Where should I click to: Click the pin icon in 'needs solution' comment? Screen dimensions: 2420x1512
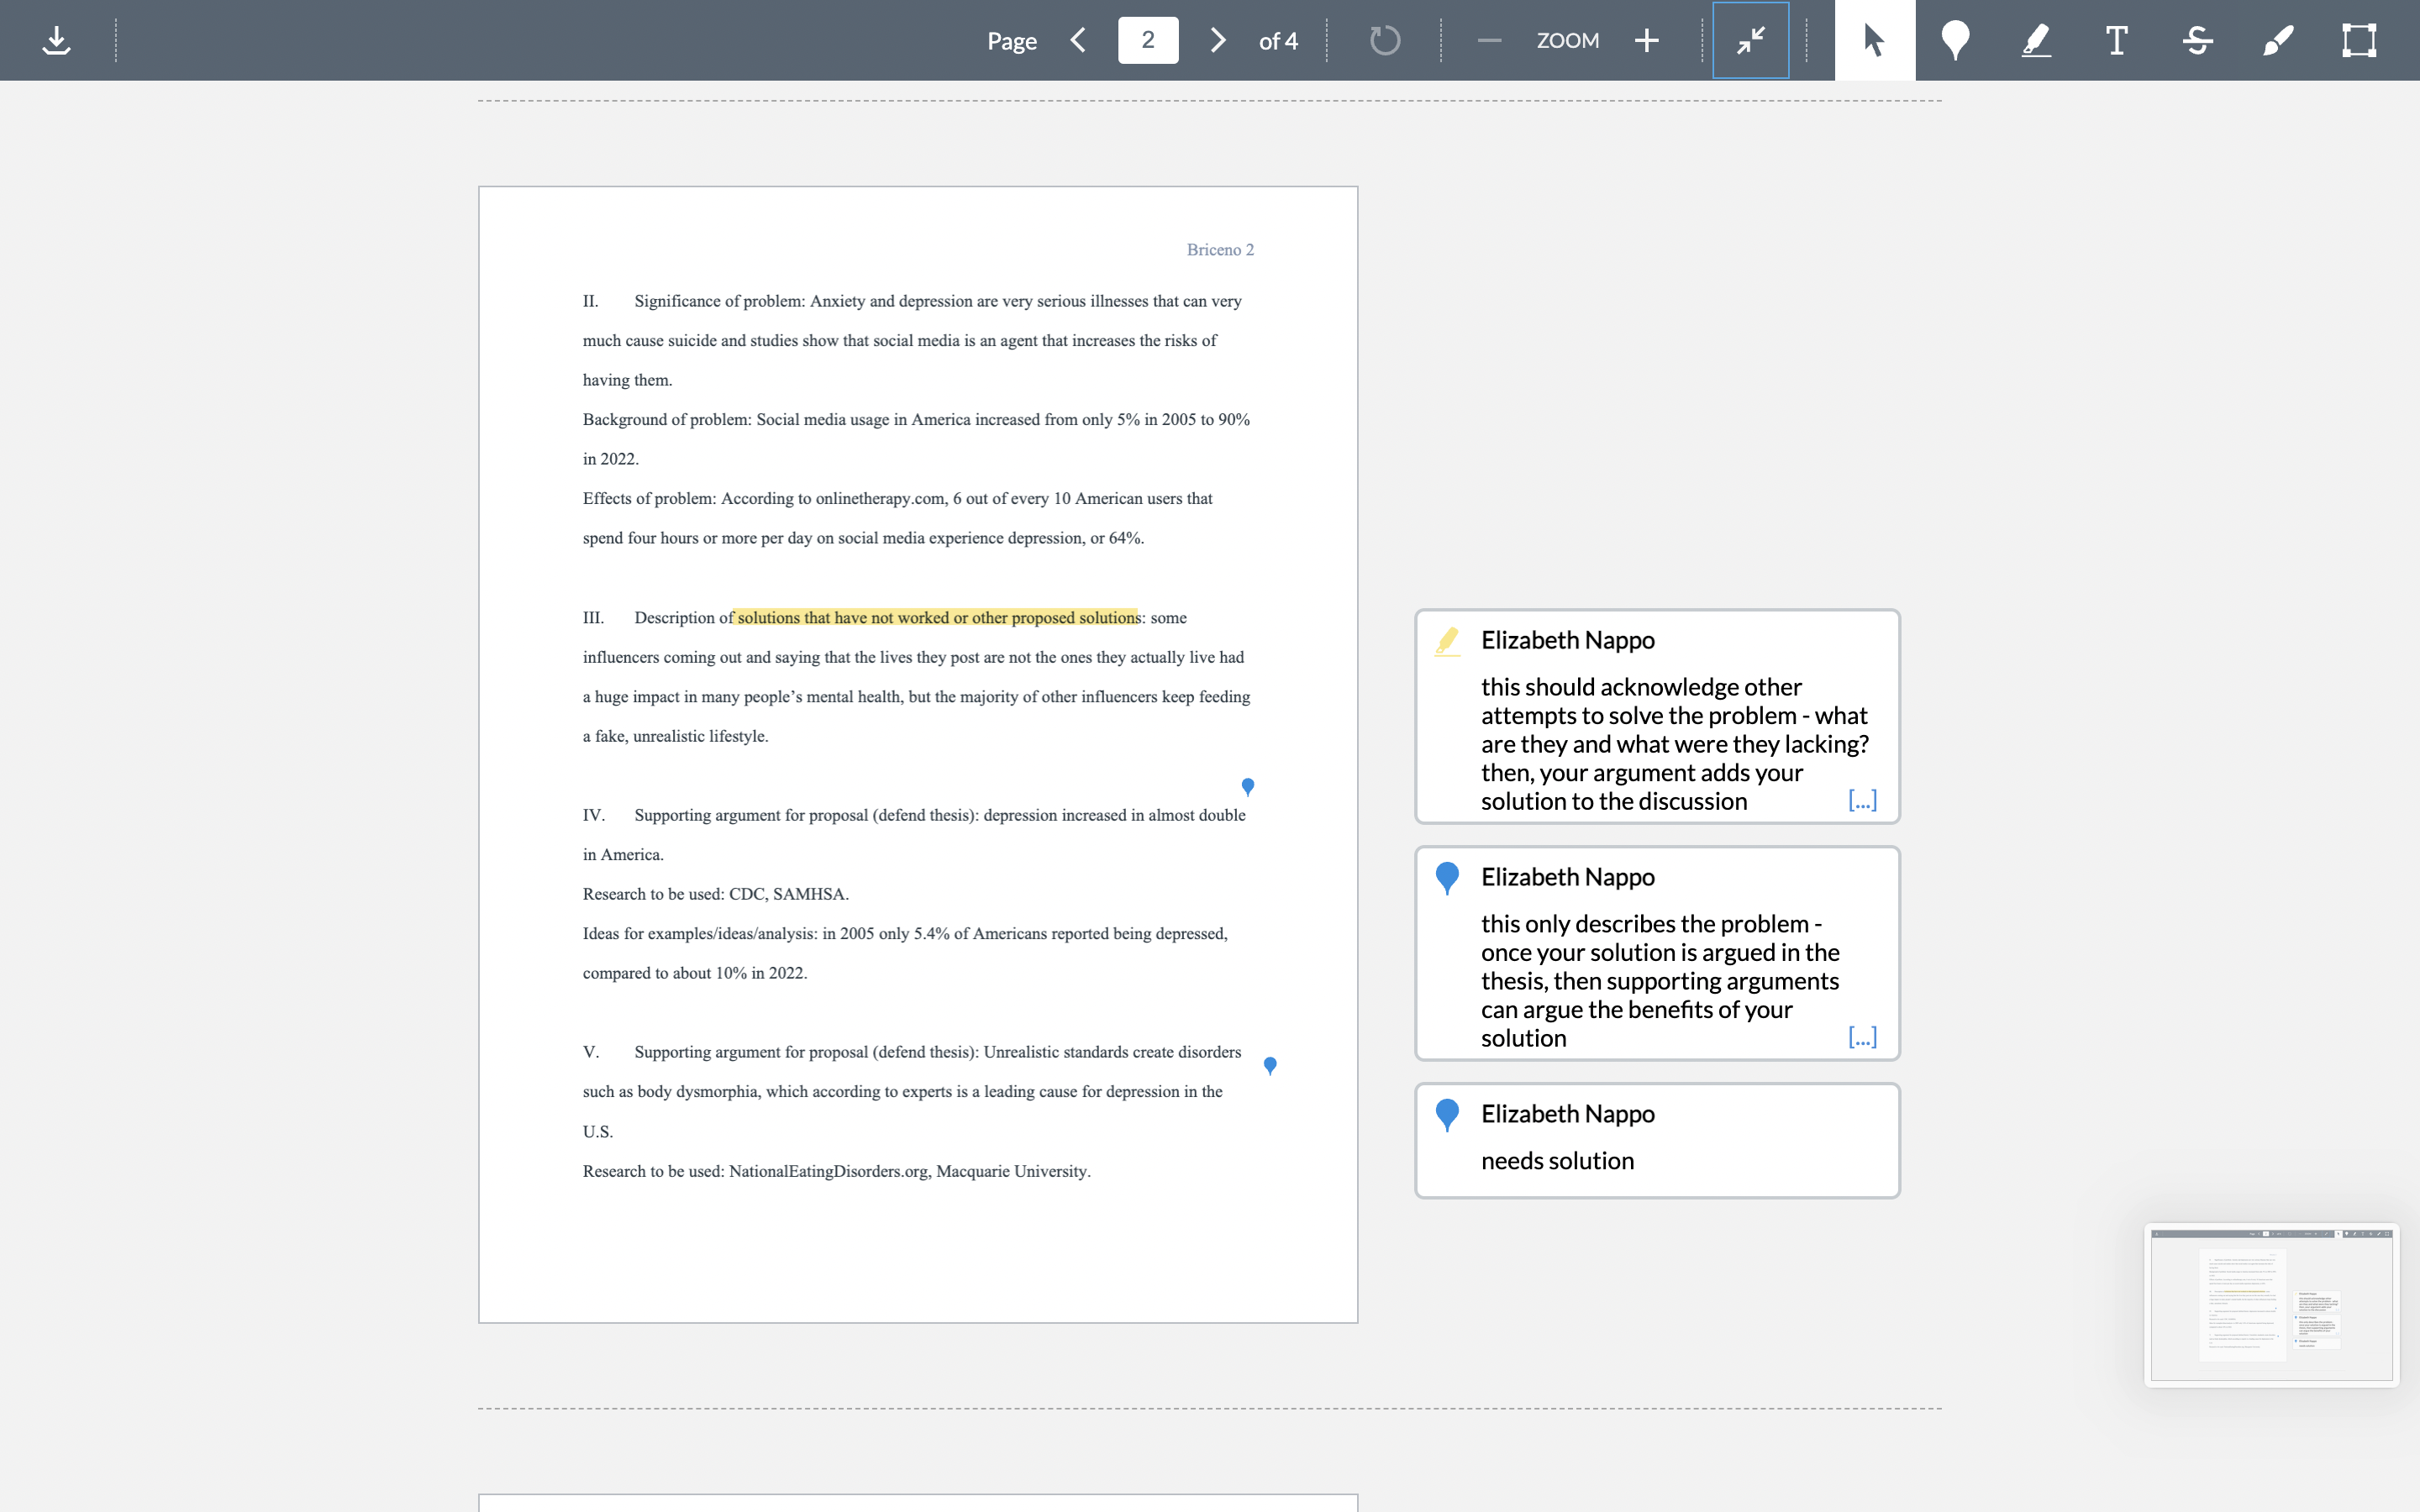1447,1115
